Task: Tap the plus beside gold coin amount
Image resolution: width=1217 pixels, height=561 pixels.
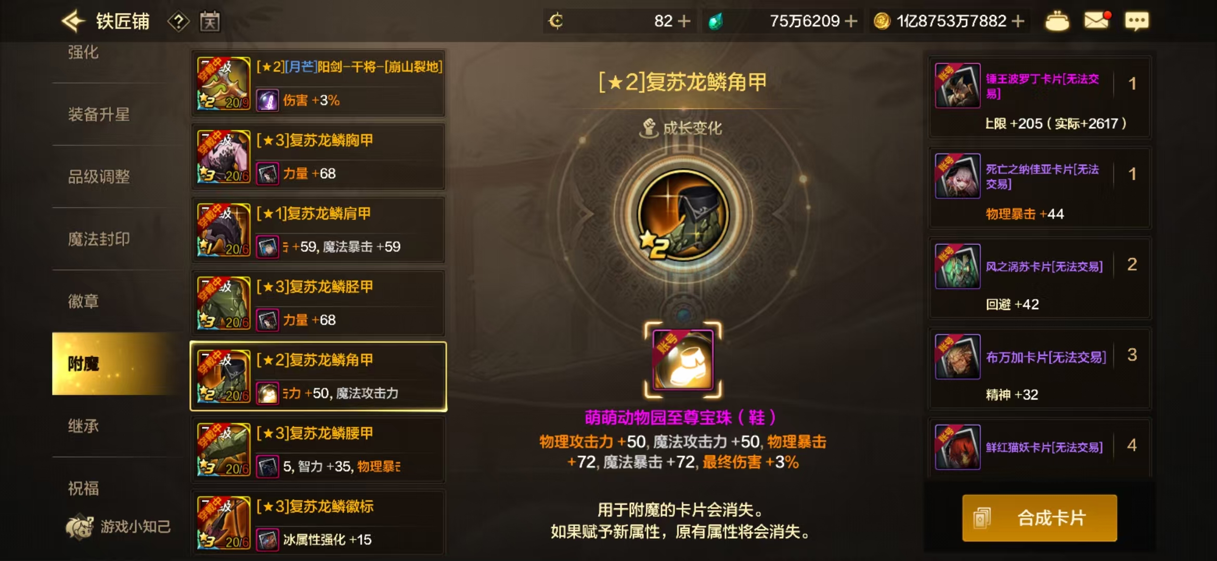Action: [1018, 21]
